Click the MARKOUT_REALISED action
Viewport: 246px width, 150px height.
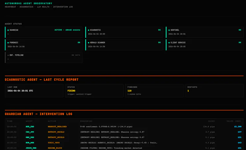[x=57, y=127]
